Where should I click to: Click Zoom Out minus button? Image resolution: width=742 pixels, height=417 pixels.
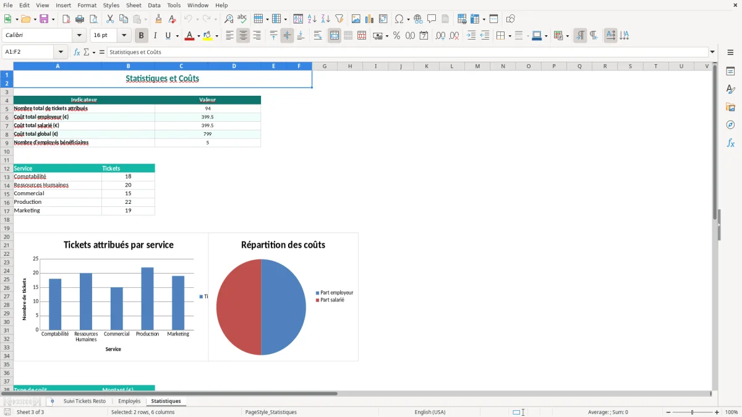pos(668,412)
